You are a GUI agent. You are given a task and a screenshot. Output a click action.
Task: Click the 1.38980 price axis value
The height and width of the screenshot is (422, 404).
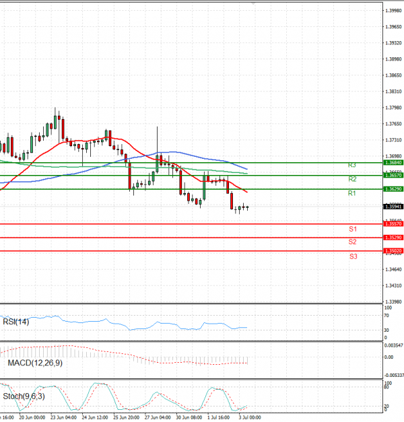(393, 59)
